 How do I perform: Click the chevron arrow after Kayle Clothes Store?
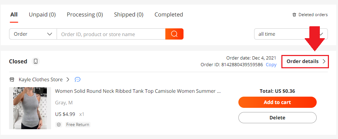pyautogui.click(x=68, y=79)
